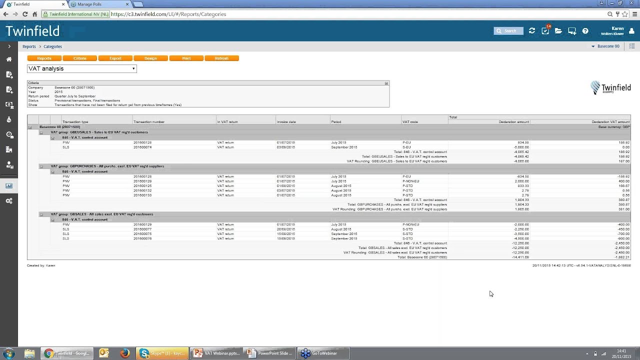
Task: Open the cash and bank sidebar icon
Action: 9,104
